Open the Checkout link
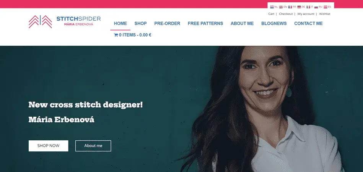This screenshot has width=363, height=172. tap(286, 14)
